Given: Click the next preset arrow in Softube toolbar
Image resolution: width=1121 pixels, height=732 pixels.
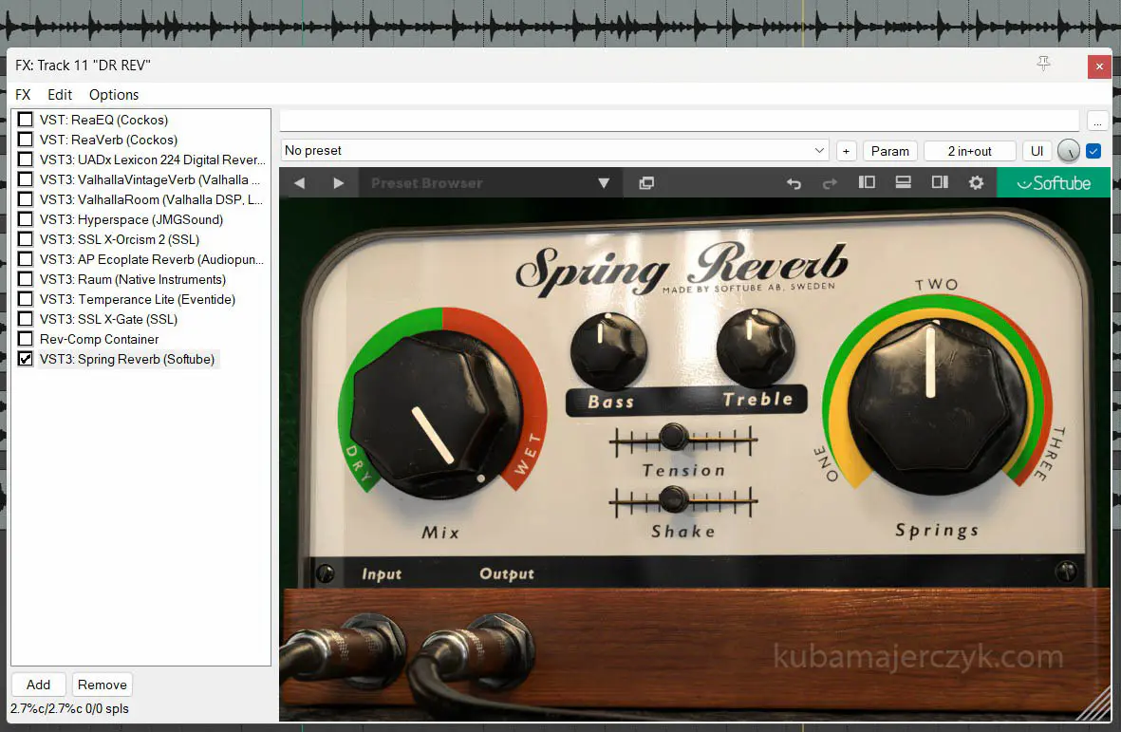Looking at the screenshot, I should pyautogui.click(x=338, y=183).
